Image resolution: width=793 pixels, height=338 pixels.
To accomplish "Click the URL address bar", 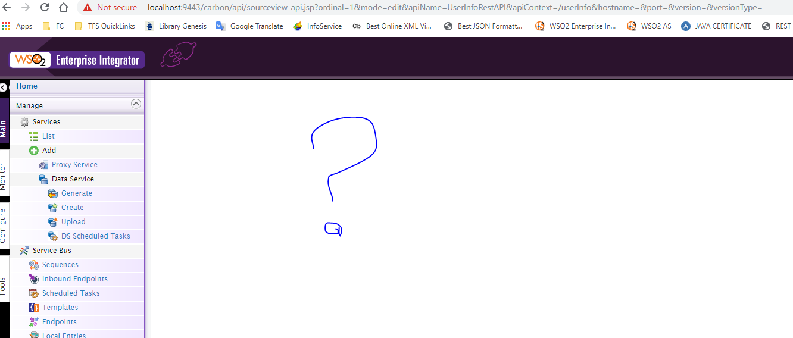I will pos(455,8).
